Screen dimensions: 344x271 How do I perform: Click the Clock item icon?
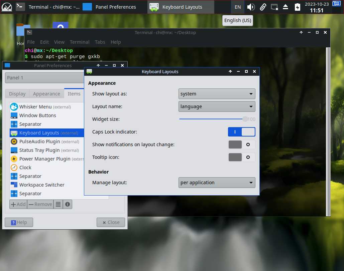tap(14, 168)
